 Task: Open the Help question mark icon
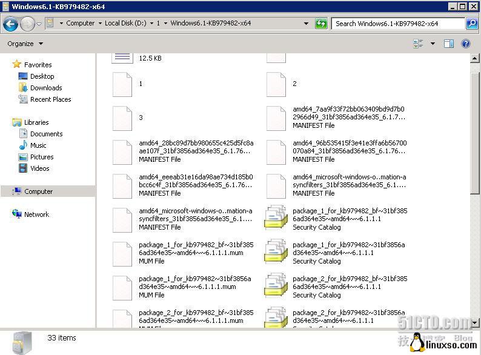click(x=466, y=44)
